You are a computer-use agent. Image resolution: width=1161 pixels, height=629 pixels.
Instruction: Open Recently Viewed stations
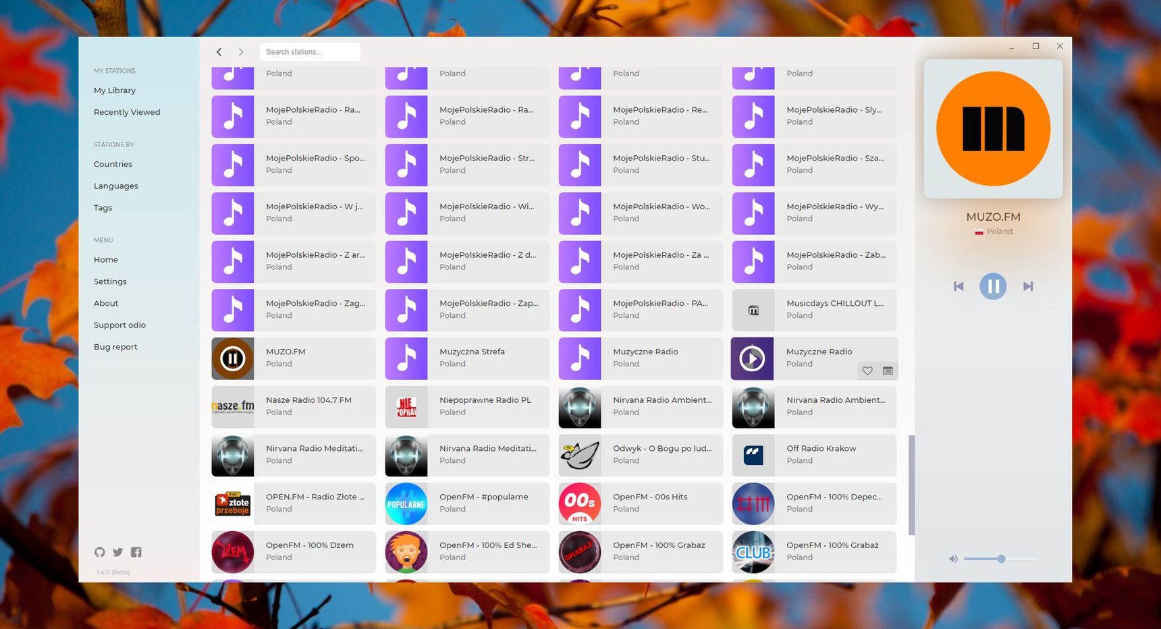pos(127,112)
